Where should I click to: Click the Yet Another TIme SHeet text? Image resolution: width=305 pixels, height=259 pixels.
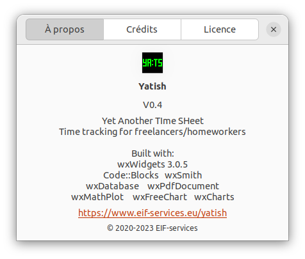pos(152,121)
